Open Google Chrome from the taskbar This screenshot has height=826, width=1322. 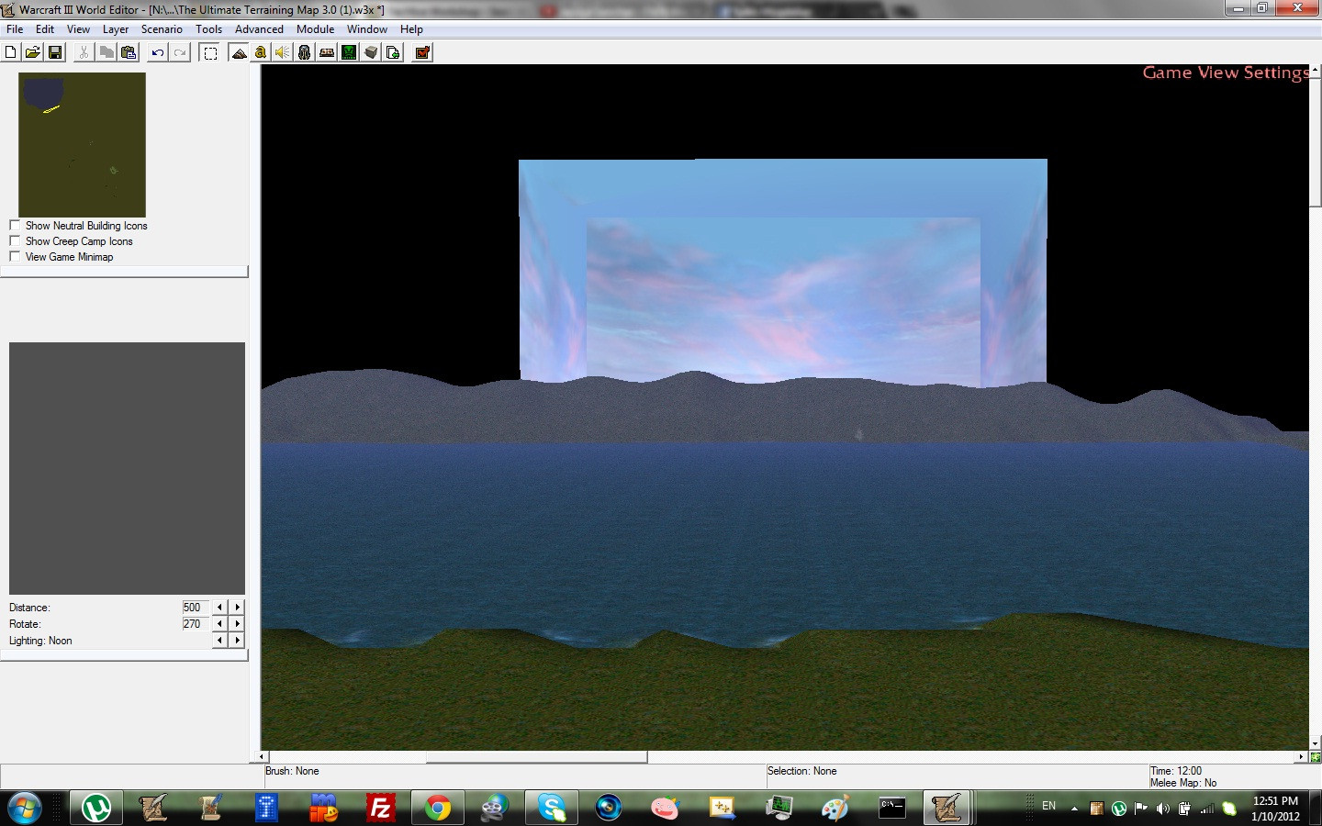438,808
